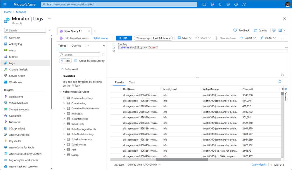Click the Monitor menu search box
The image size is (292, 170).
(x=25, y=30)
